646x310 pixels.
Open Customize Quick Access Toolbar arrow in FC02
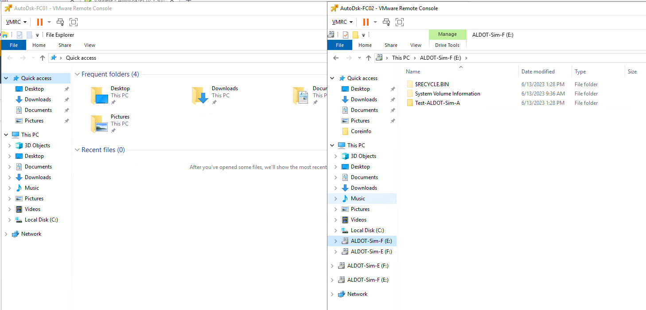(x=363, y=35)
